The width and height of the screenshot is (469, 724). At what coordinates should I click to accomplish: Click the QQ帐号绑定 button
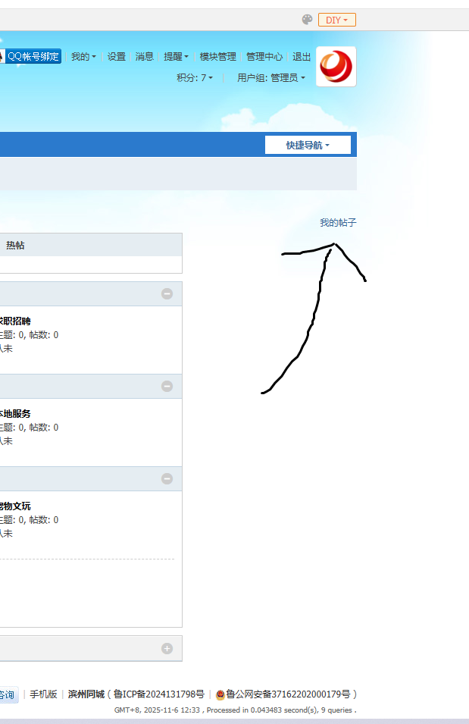(x=30, y=56)
